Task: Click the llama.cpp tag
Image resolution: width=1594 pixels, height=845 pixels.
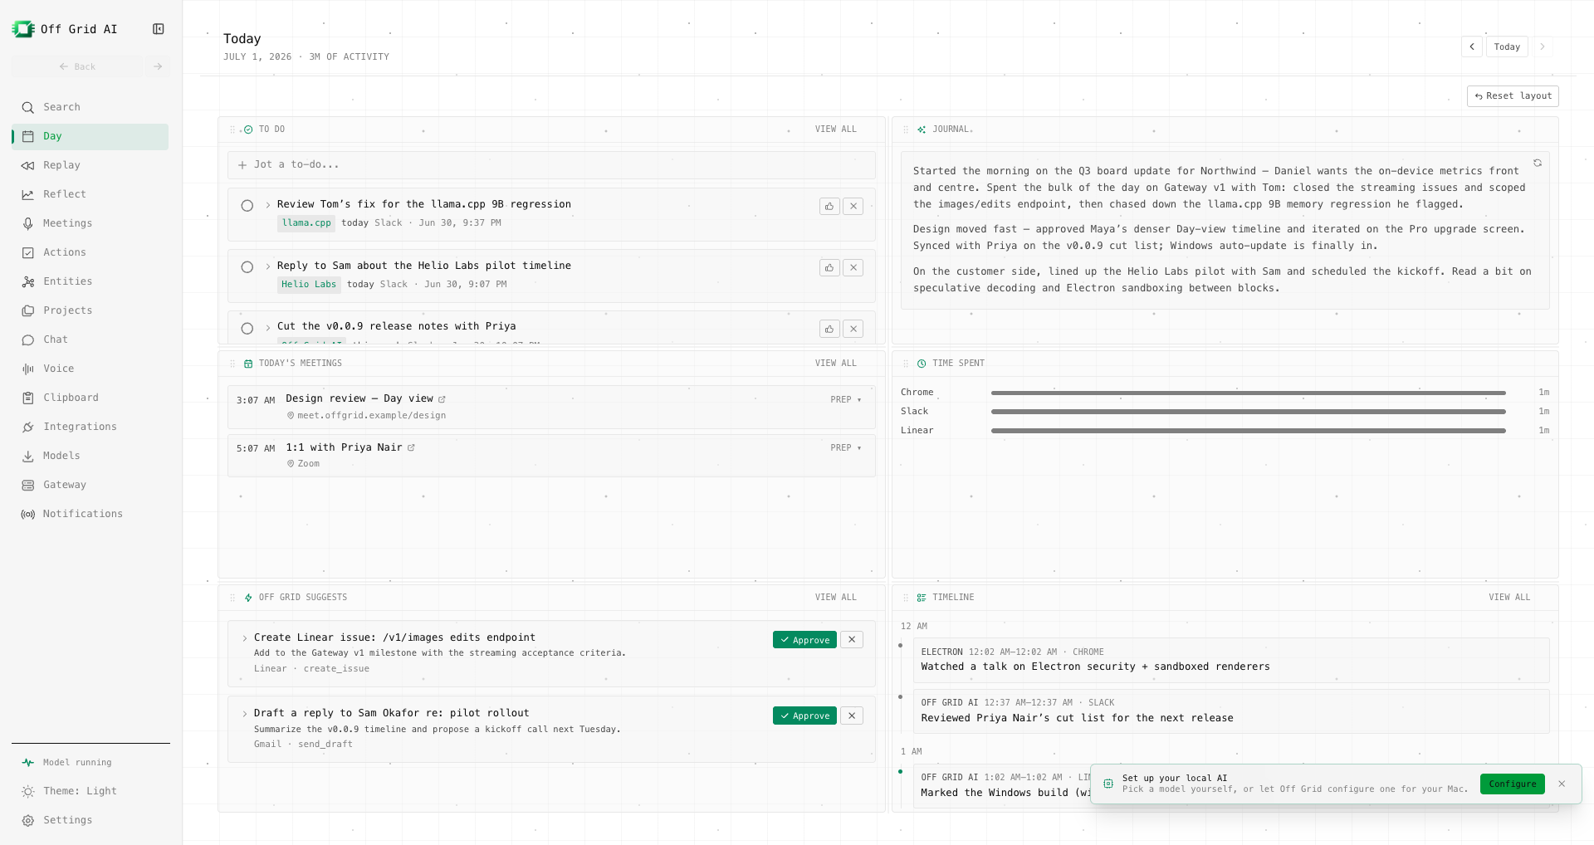Action: pos(306,222)
